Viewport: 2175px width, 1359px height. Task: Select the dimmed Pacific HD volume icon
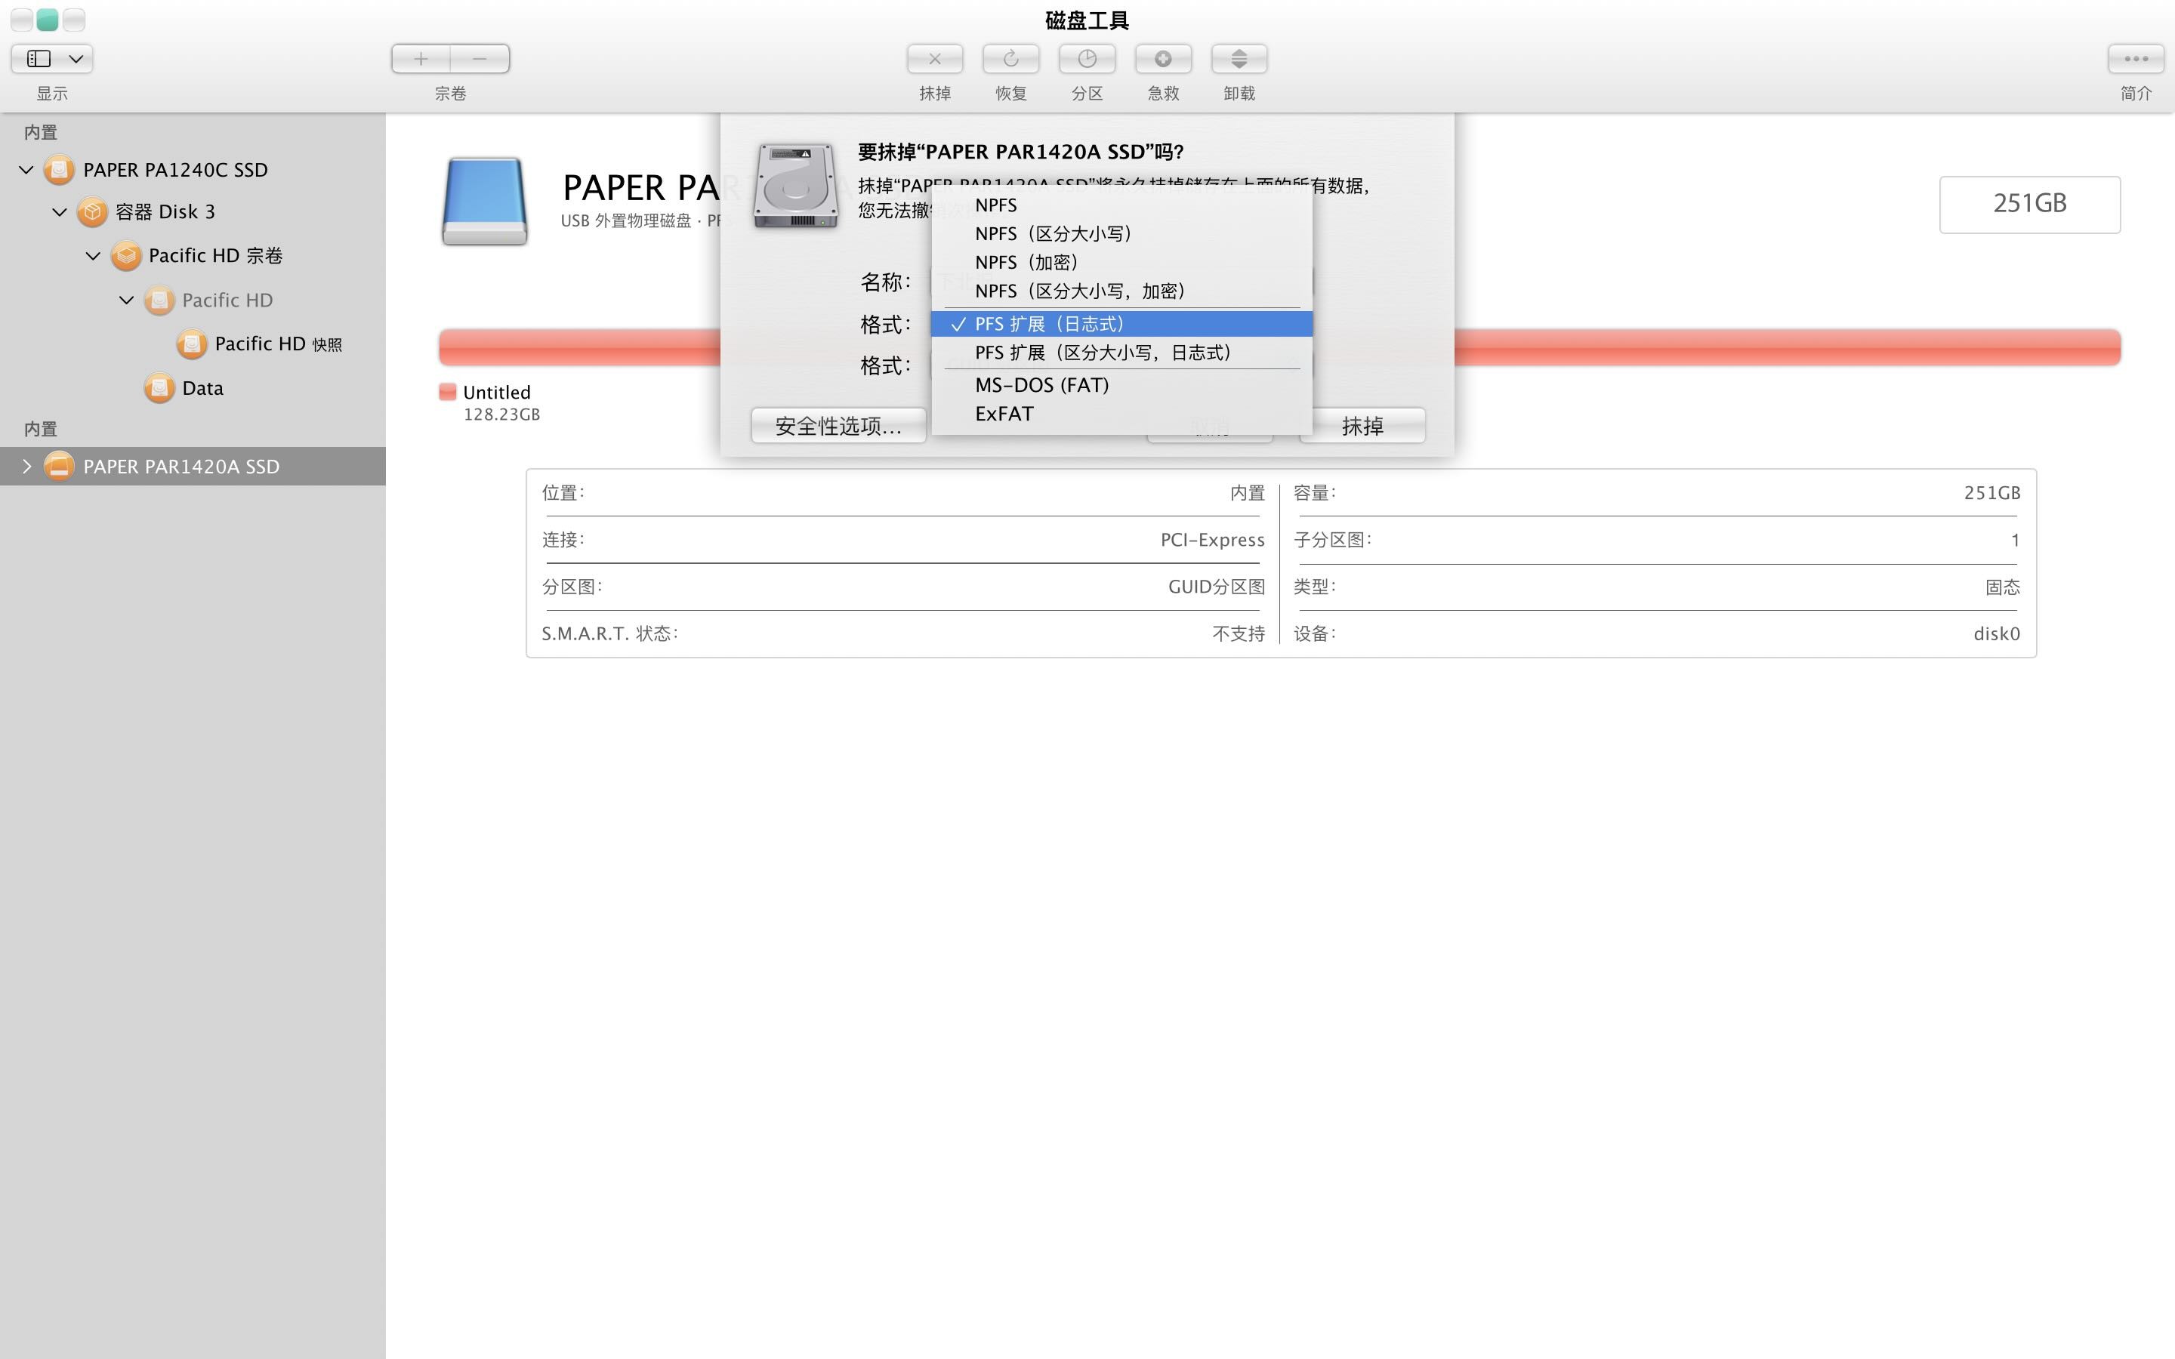click(x=159, y=300)
